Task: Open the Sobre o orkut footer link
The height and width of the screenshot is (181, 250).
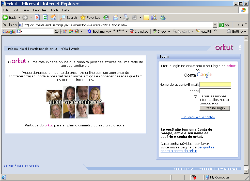Action: [x=184, y=169]
